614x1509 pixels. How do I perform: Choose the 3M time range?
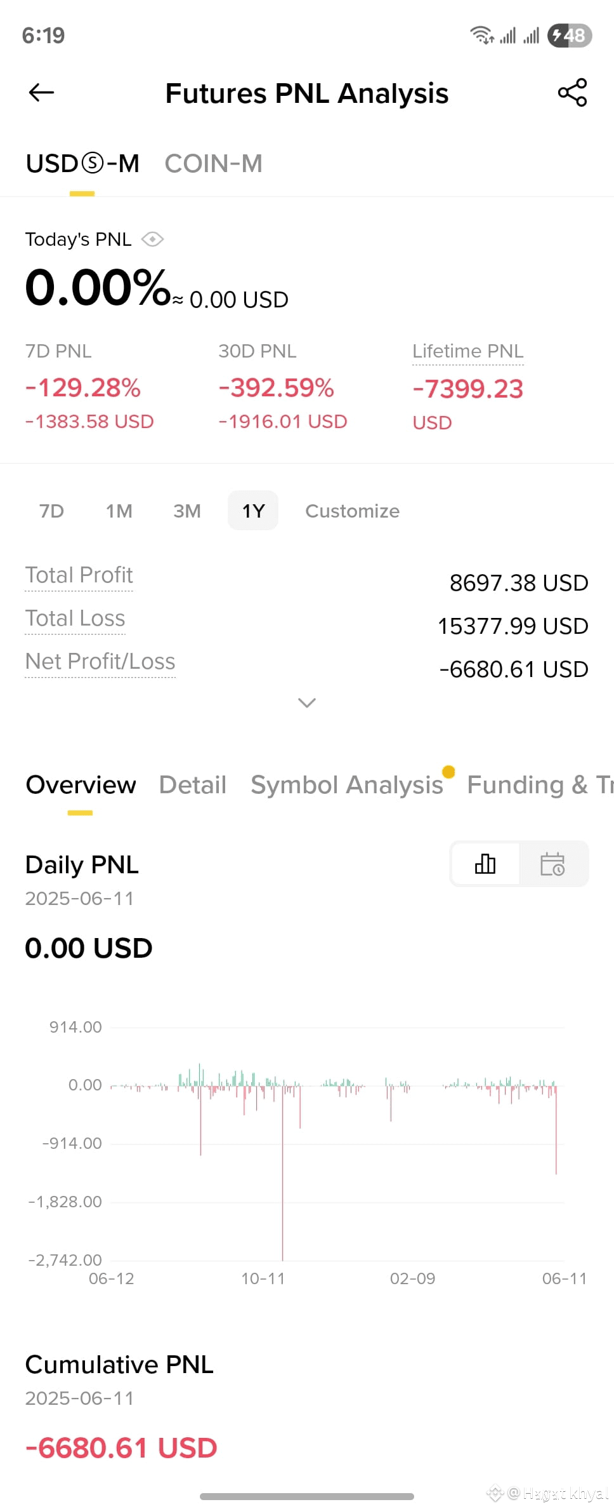click(187, 511)
